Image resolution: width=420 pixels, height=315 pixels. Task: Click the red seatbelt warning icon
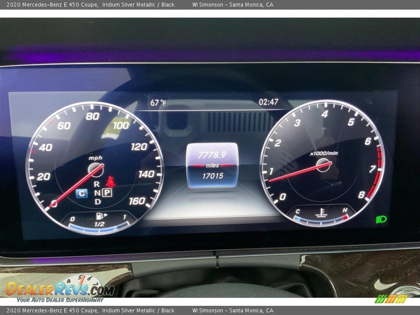click(110, 182)
